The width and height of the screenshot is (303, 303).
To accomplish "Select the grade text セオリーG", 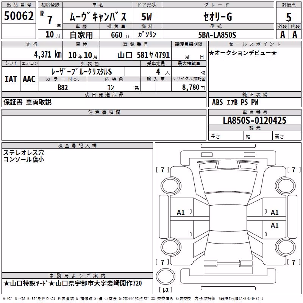I will (217, 17).
